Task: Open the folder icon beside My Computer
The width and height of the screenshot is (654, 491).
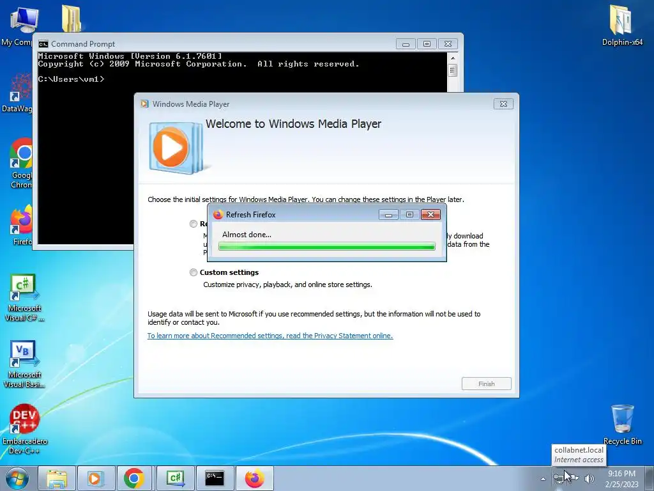Action: coord(72,19)
